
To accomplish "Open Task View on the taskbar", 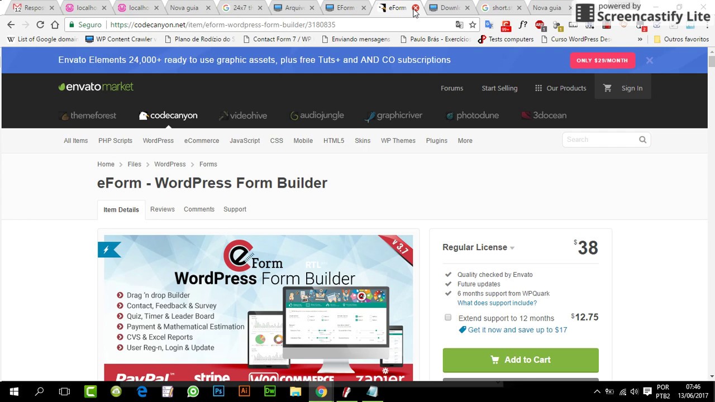I will (64, 391).
